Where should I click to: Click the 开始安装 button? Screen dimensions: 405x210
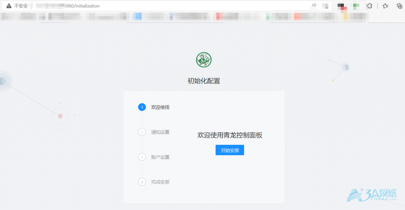click(230, 150)
